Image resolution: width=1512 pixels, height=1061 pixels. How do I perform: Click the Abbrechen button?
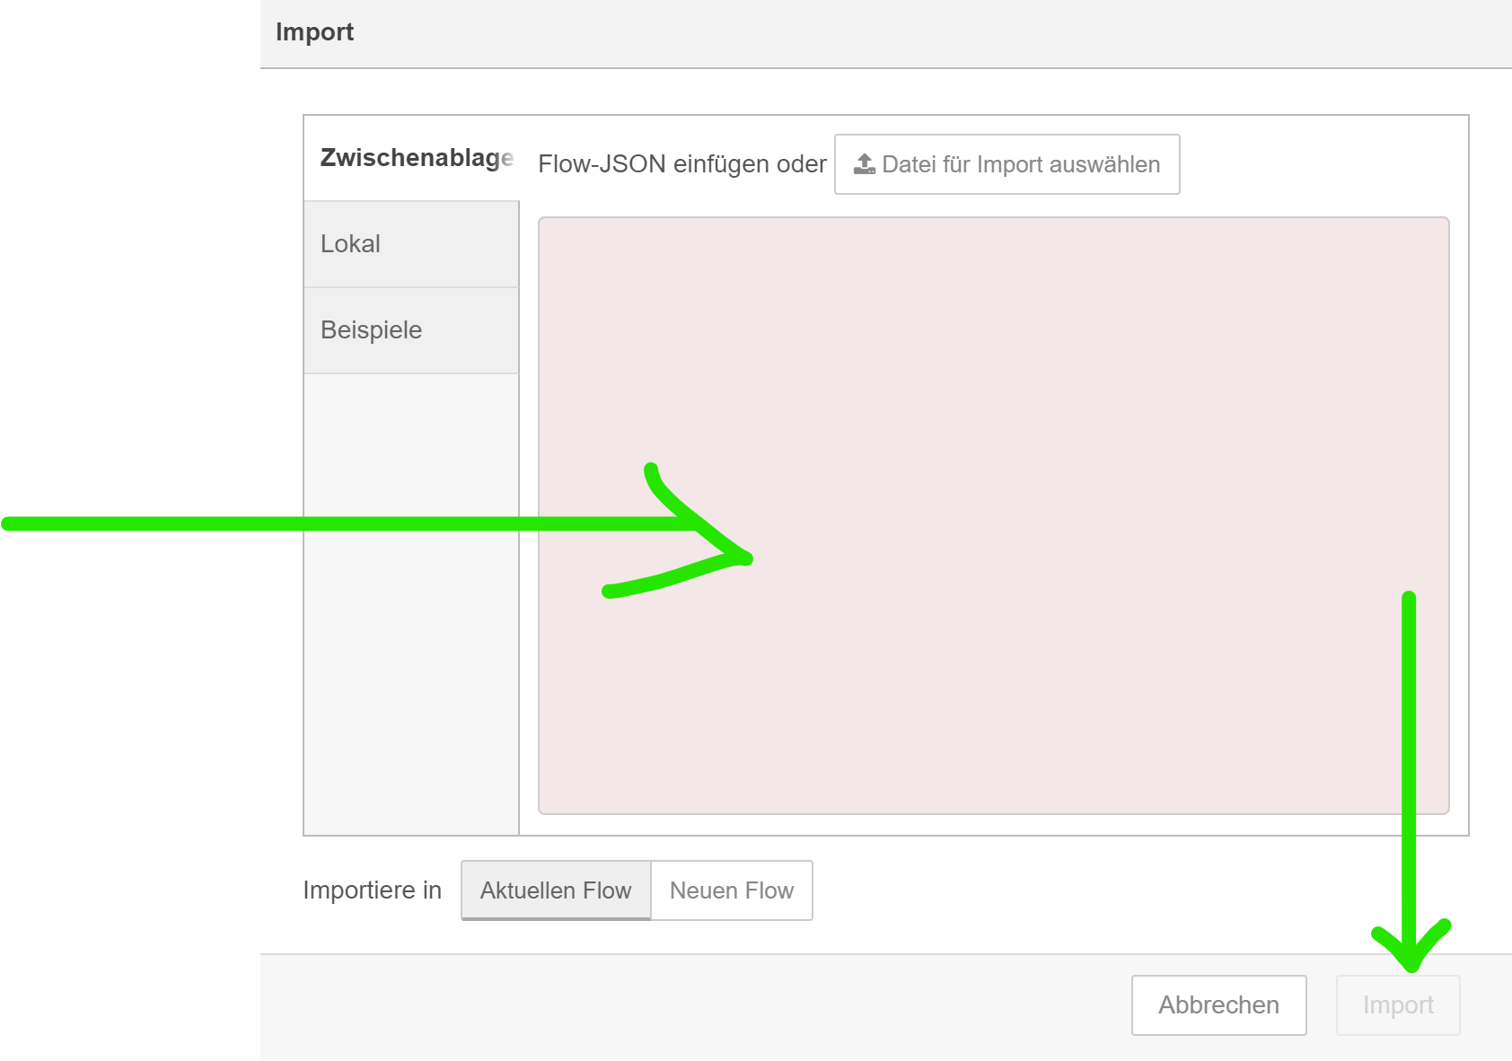pyautogui.click(x=1218, y=1005)
